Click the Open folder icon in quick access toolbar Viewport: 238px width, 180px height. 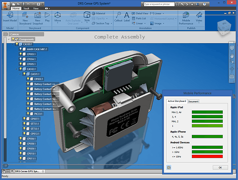18,4
